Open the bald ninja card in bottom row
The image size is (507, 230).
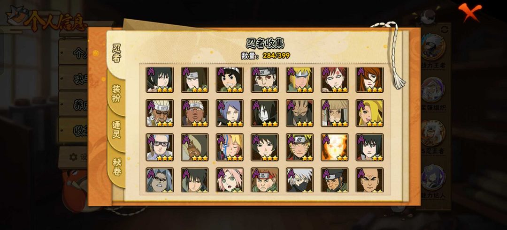point(369,180)
